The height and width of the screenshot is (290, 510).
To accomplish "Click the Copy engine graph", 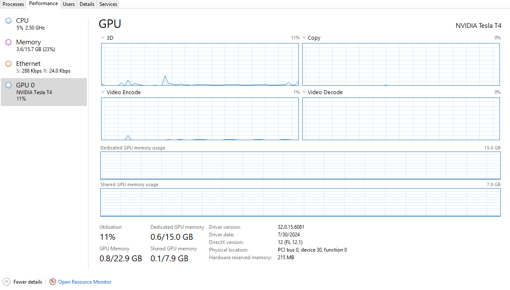I will [x=401, y=64].
